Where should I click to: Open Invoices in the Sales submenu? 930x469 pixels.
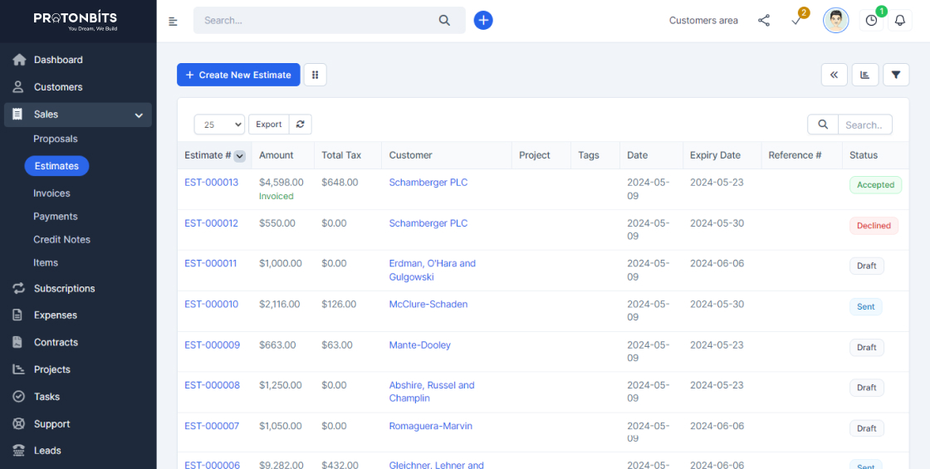point(51,193)
